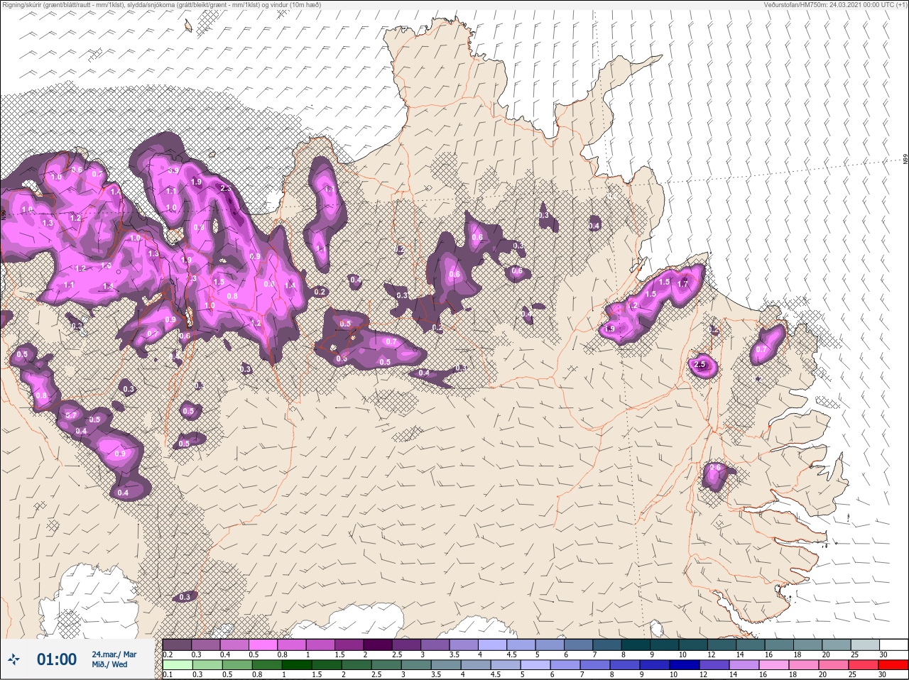Viewport: 909px width, 680px height.
Task: Click the 01:00 forecast time display
Action: pos(57,659)
